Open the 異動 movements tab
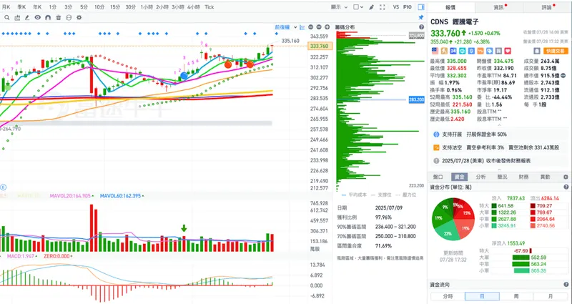 [546, 177]
